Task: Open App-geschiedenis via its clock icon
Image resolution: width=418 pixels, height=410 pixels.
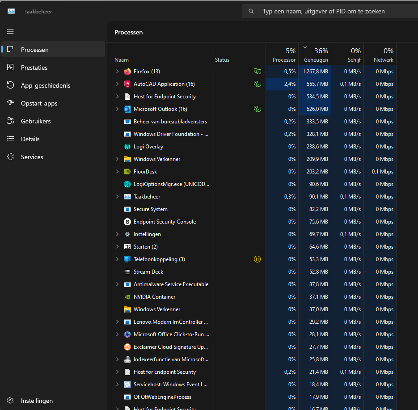Action: click(x=10, y=85)
